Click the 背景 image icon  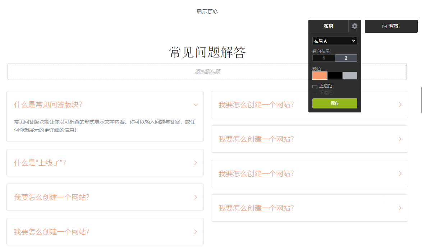(x=385, y=26)
